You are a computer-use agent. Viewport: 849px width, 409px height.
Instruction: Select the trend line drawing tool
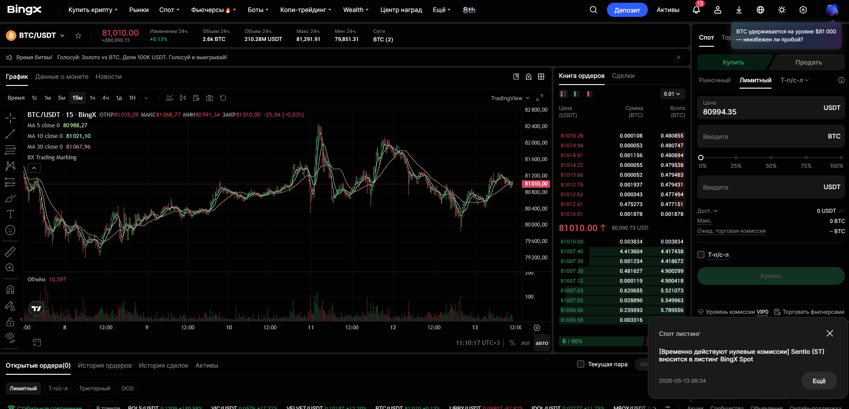(10, 134)
